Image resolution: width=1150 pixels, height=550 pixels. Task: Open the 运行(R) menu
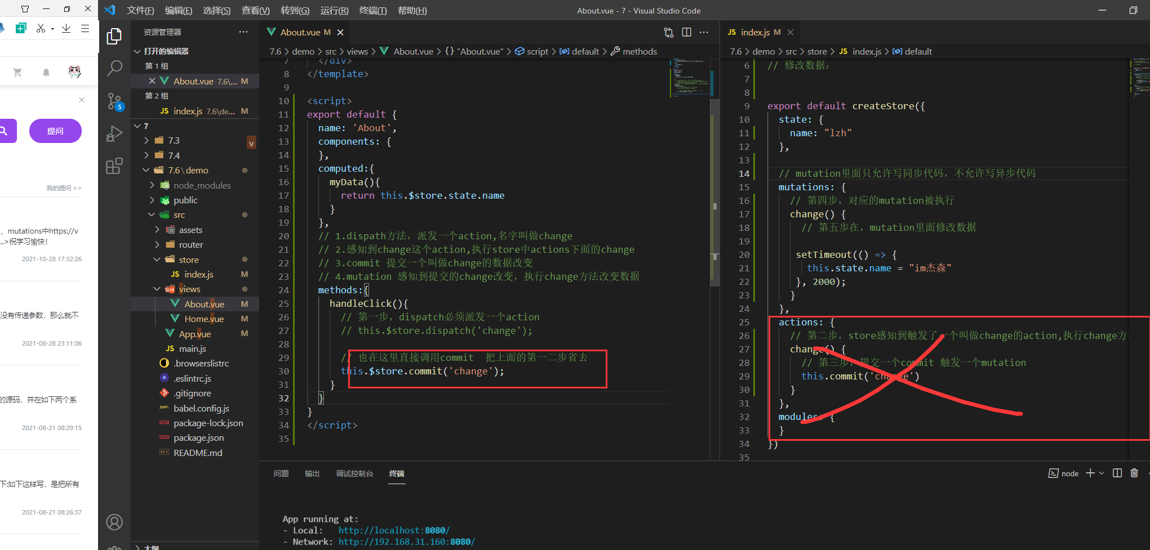(334, 11)
